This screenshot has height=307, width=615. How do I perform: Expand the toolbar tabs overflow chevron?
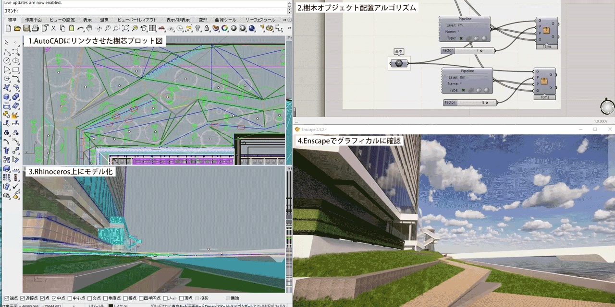(x=284, y=20)
